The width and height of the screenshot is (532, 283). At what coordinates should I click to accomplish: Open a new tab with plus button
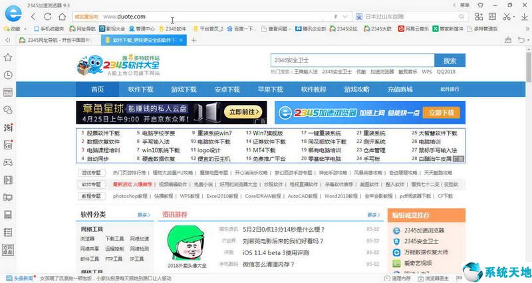pos(194,40)
